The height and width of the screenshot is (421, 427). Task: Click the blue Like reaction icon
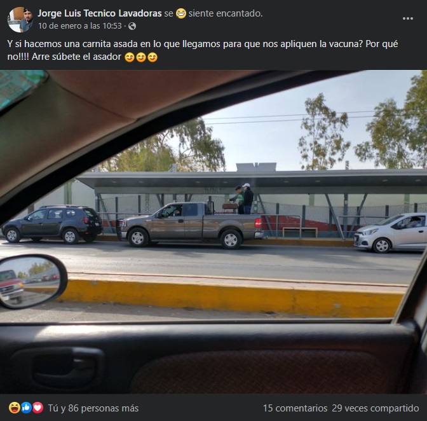pyautogui.click(x=26, y=408)
